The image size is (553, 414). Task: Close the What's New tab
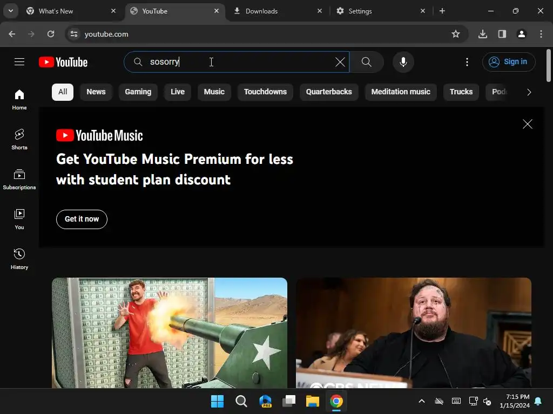(113, 11)
